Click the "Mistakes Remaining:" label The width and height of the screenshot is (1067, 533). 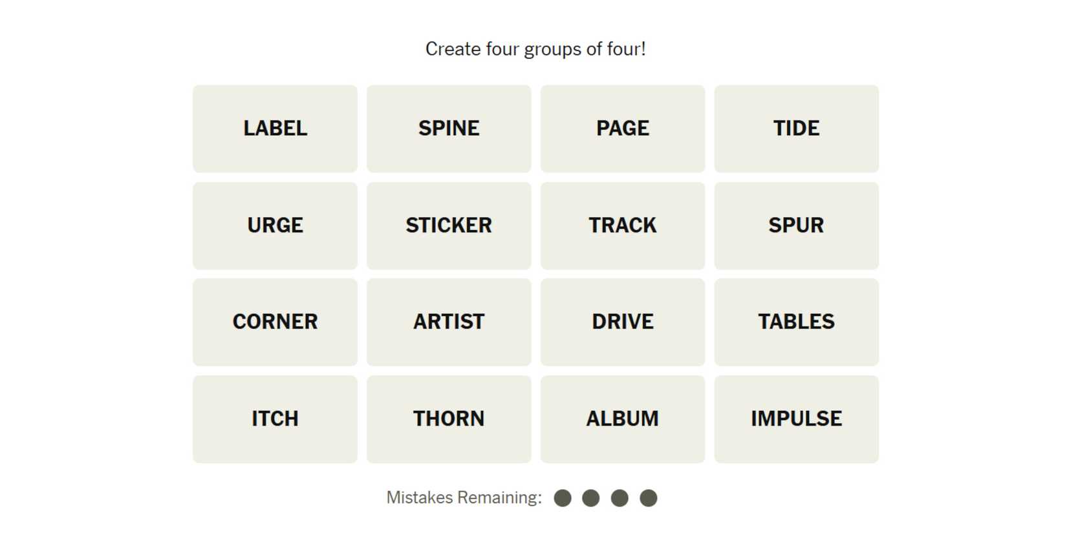[464, 497]
